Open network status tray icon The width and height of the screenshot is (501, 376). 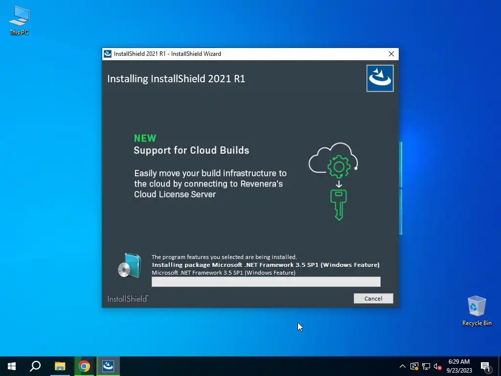(426, 366)
